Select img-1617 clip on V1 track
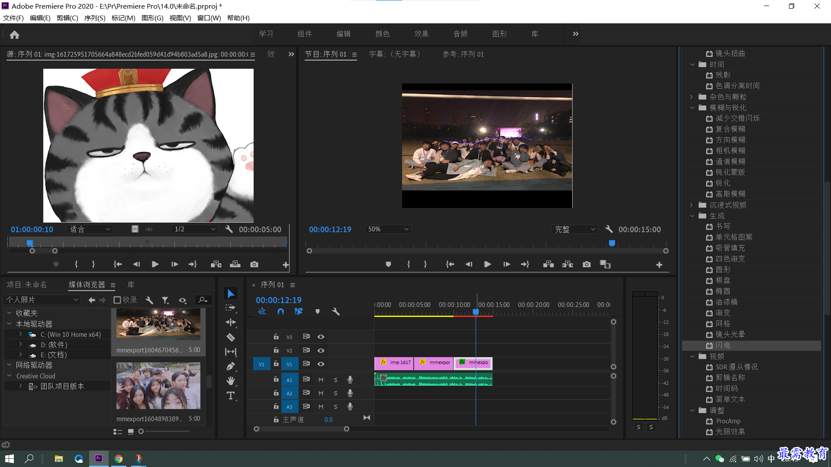The image size is (831, 467). (x=394, y=363)
